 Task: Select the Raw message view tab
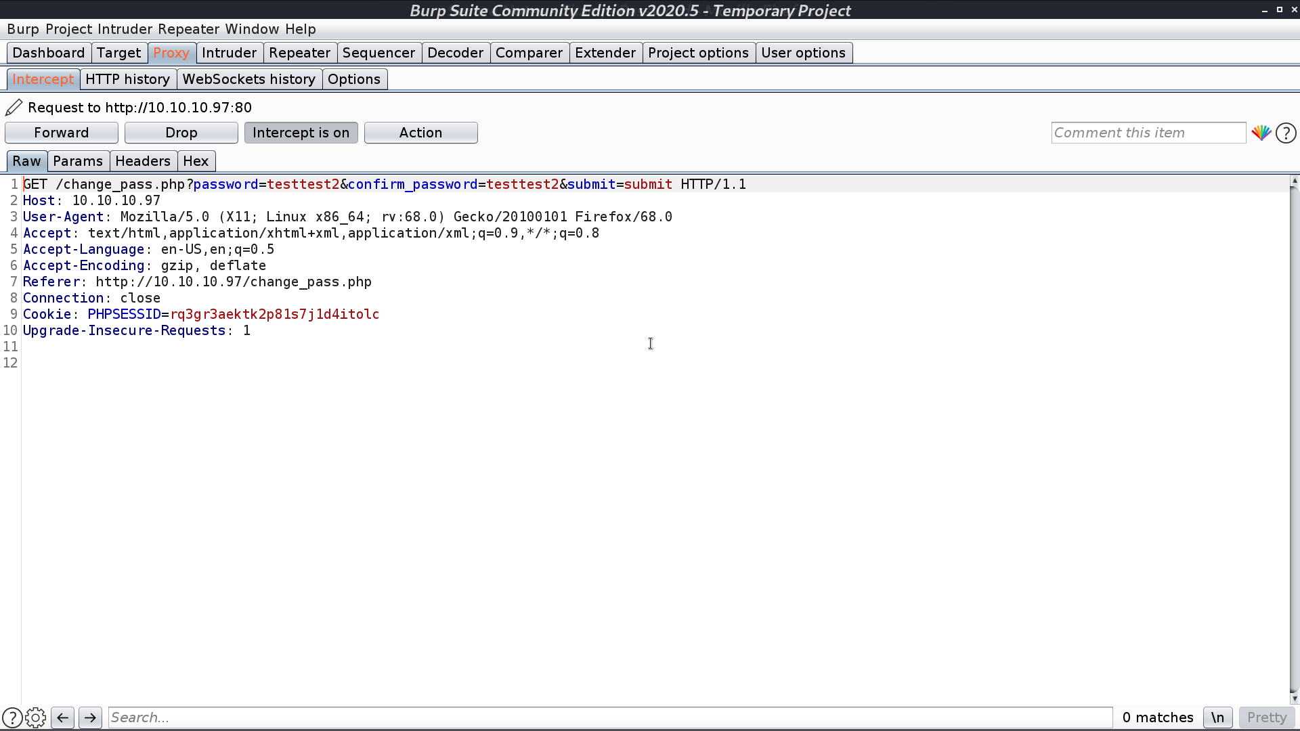pyautogui.click(x=26, y=161)
